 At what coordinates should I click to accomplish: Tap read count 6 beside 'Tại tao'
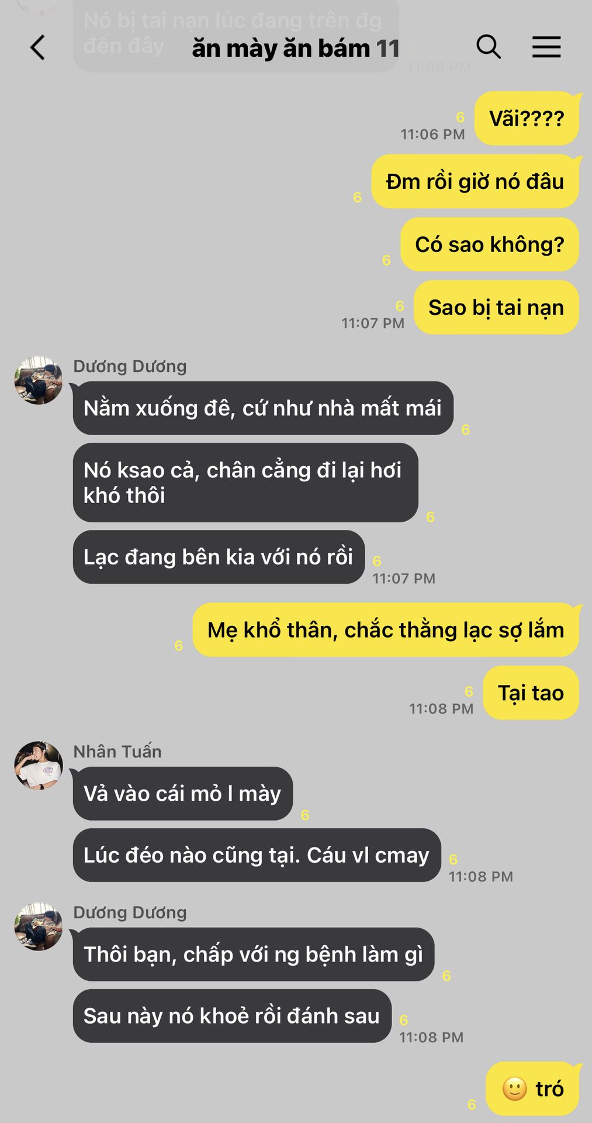pyautogui.click(x=469, y=691)
